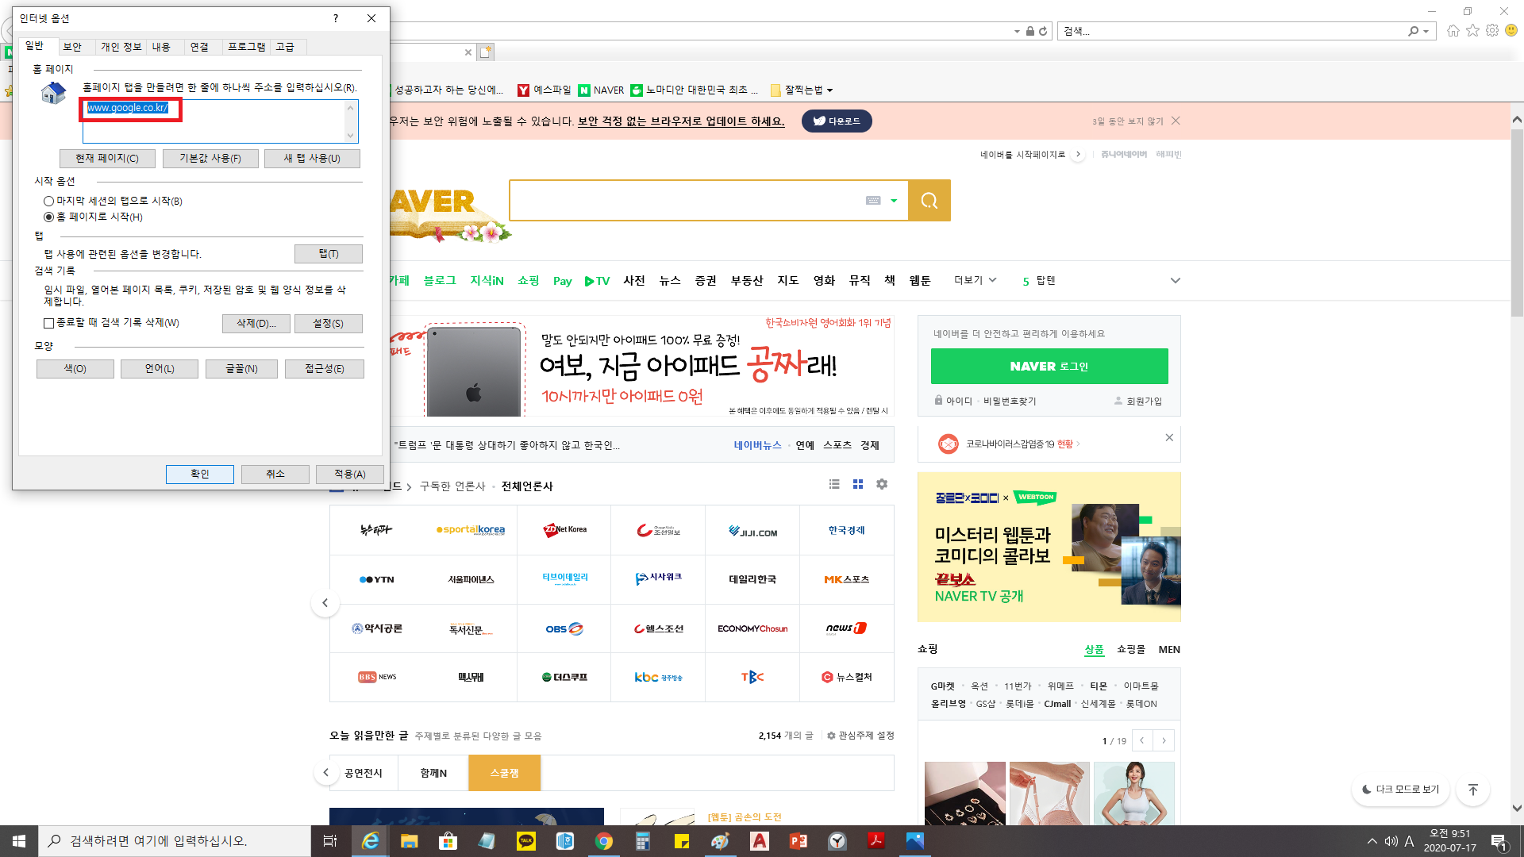Select start with home page option
The height and width of the screenshot is (857, 1524).
pyautogui.click(x=48, y=217)
